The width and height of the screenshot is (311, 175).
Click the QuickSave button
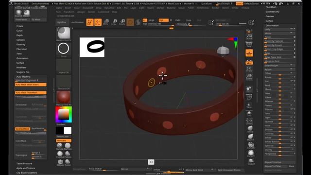[206, 3]
